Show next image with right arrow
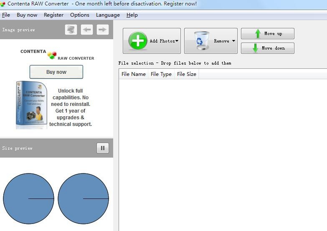This screenshot has height=231, width=327. 103,30
